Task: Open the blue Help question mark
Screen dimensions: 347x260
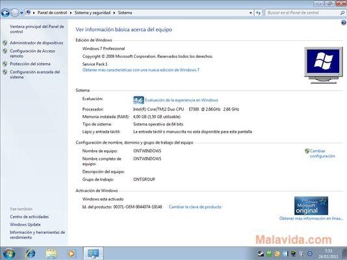Action: click(x=344, y=23)
